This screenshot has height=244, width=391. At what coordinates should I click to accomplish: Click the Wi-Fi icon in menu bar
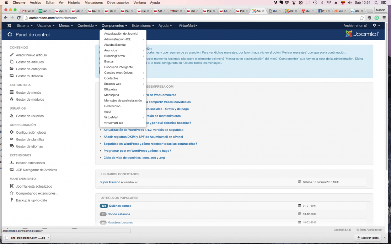[x=329, y=2]
